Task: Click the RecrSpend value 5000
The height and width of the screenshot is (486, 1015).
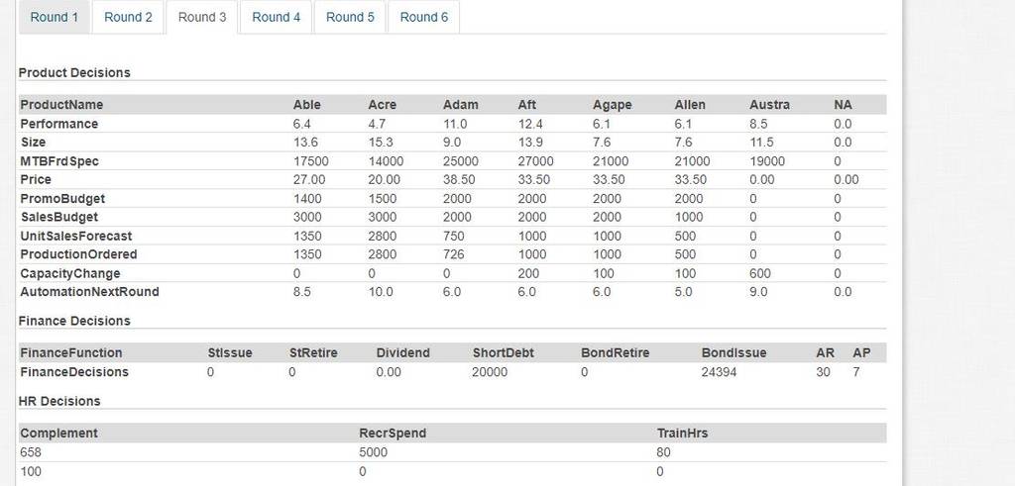Action: 374,452
